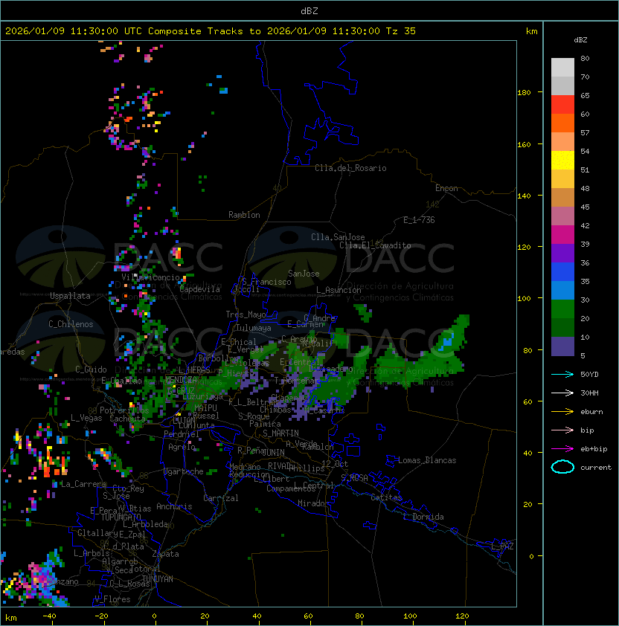619x626 pixels.
Task: Select the light gray swatch below 80 dBZ
Action: point(562,68)
